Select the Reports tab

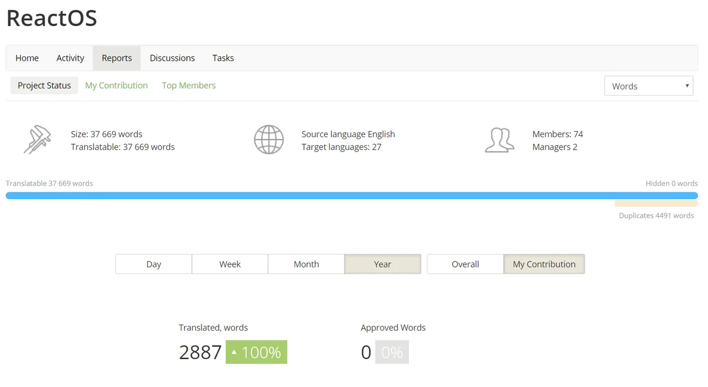coord(117,58)
